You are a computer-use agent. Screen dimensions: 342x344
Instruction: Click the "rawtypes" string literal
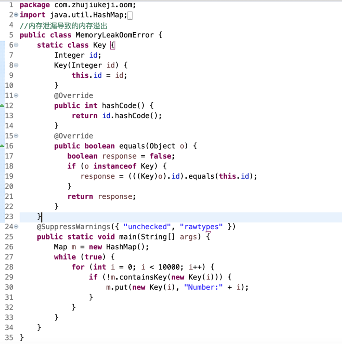201,227
